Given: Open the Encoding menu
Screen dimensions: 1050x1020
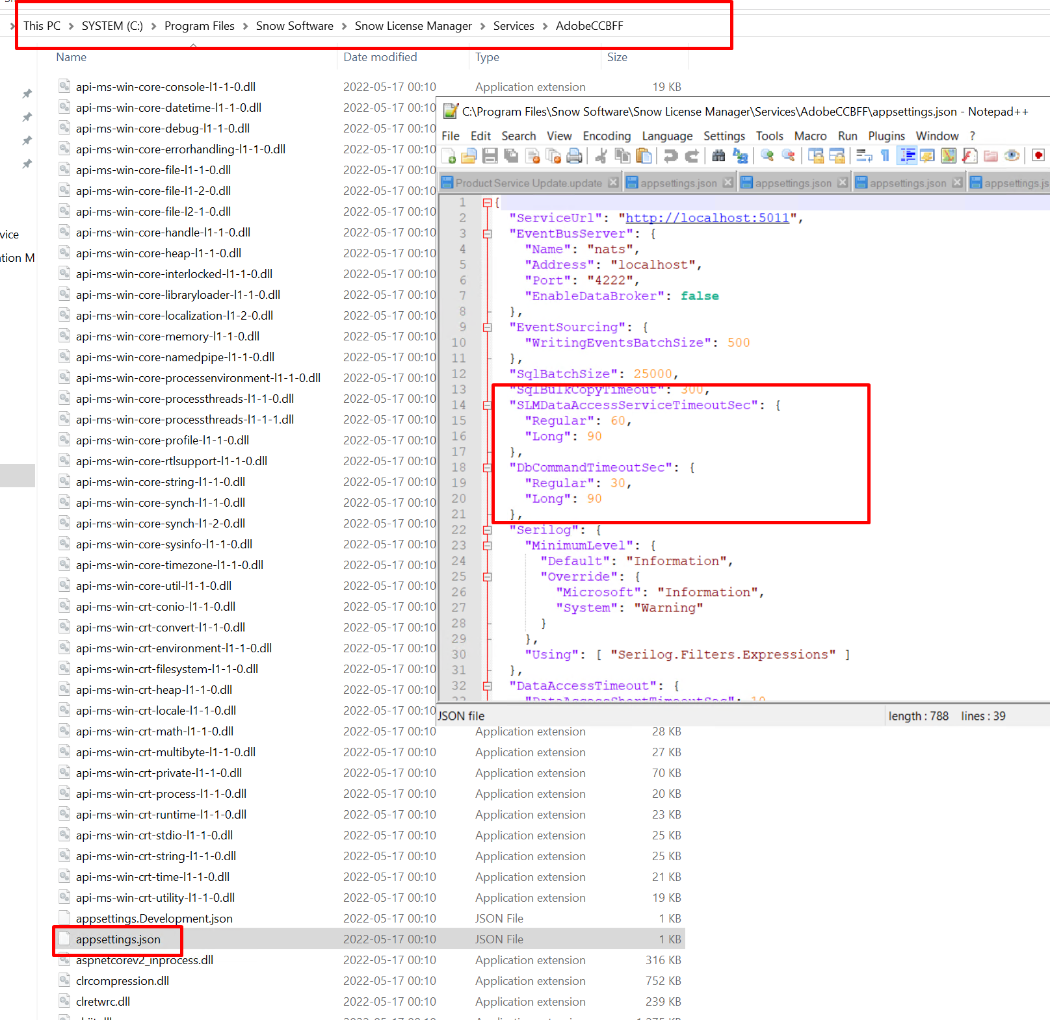Looking at the screenshot, I should 607,136.
